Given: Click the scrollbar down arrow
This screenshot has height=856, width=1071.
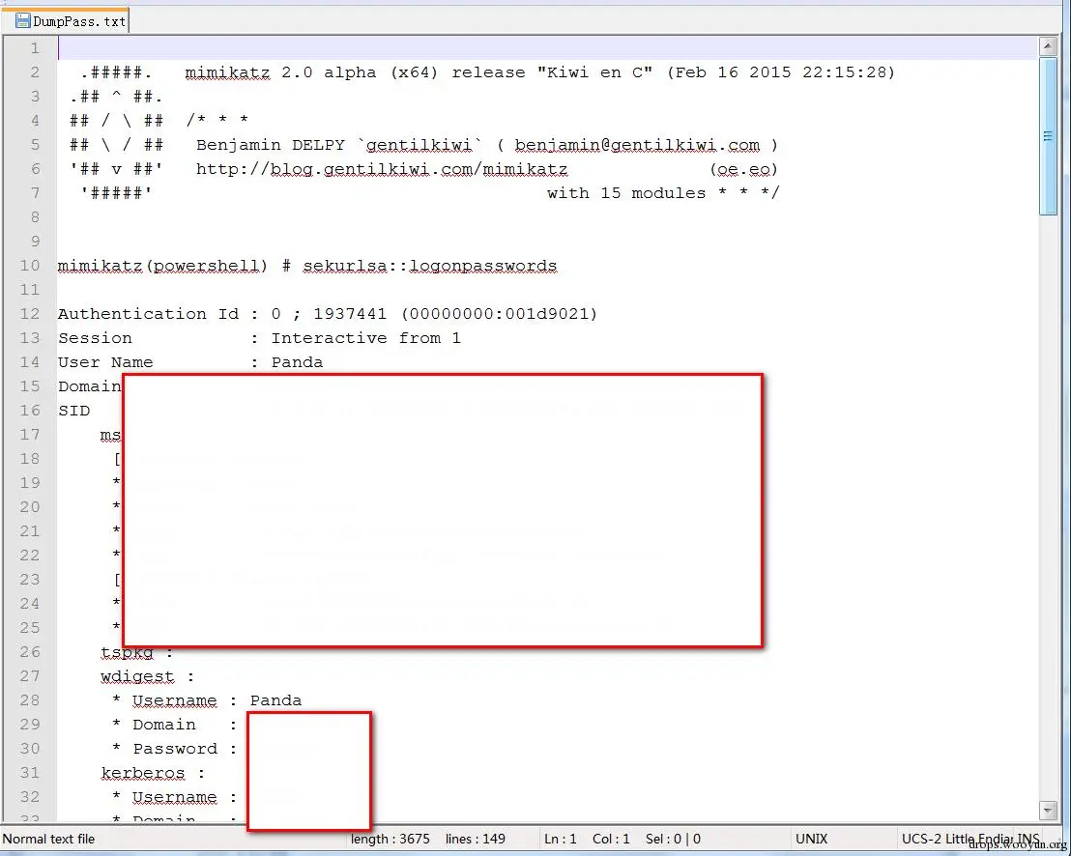Looking at the screenshot, I should click(1049, 810).
